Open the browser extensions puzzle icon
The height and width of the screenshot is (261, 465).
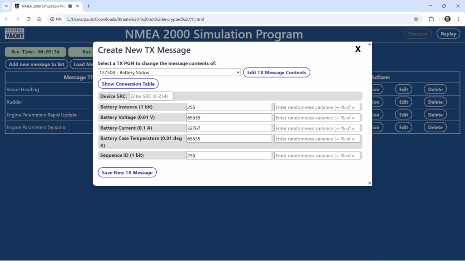click(x=431, y=19)
